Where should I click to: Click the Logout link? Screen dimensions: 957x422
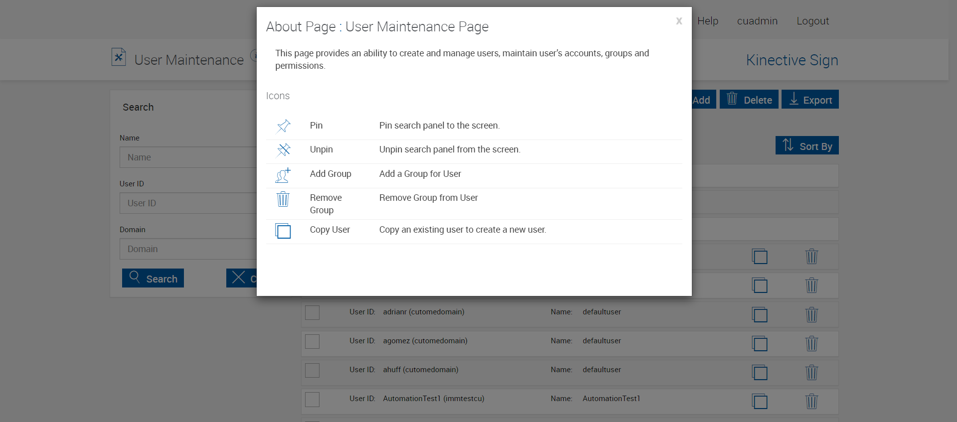(x=812, y=21)
